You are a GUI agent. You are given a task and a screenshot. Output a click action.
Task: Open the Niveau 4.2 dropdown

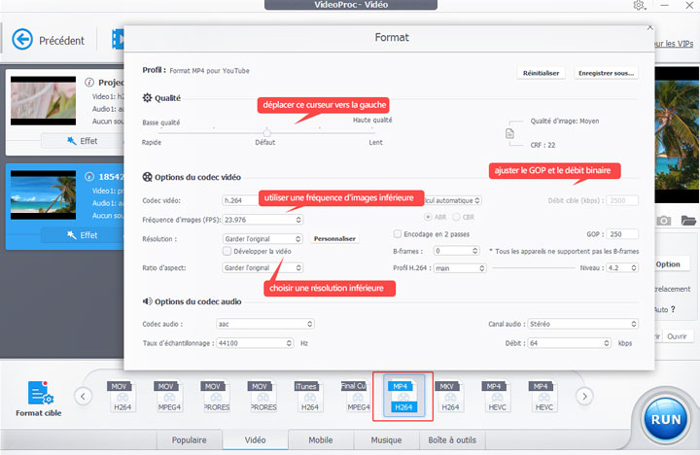(x=622, y=268)
